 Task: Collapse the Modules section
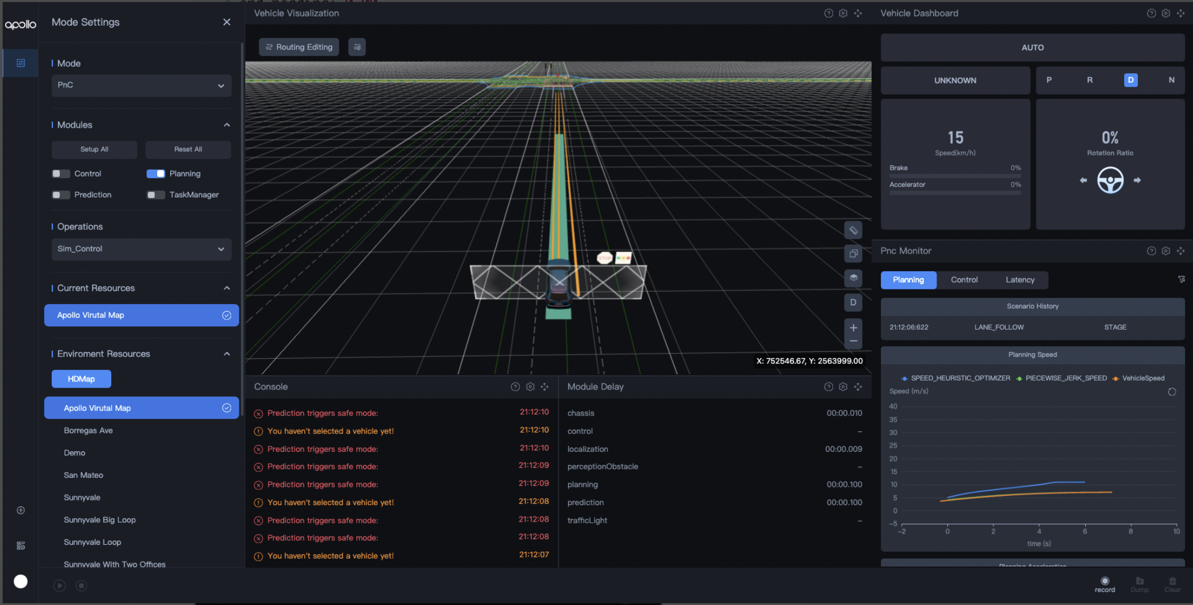pyautogui.click(x=226, y=124)
